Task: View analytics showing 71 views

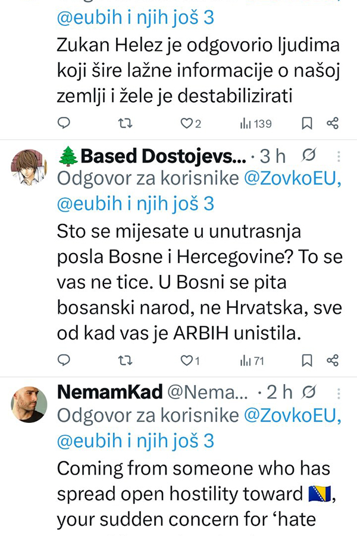Action: coord(252,360)
